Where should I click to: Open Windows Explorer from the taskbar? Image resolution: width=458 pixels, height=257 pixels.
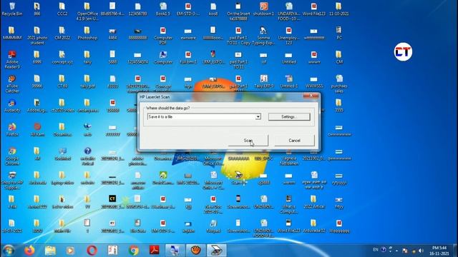50,251
